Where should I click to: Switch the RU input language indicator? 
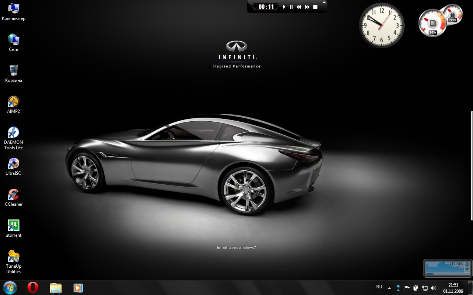379,287
